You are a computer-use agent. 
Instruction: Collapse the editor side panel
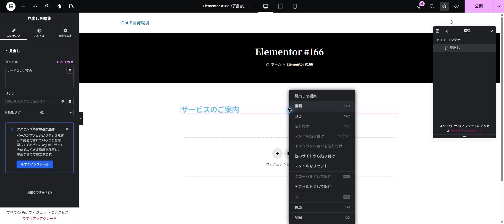click(x=81, y=119)
